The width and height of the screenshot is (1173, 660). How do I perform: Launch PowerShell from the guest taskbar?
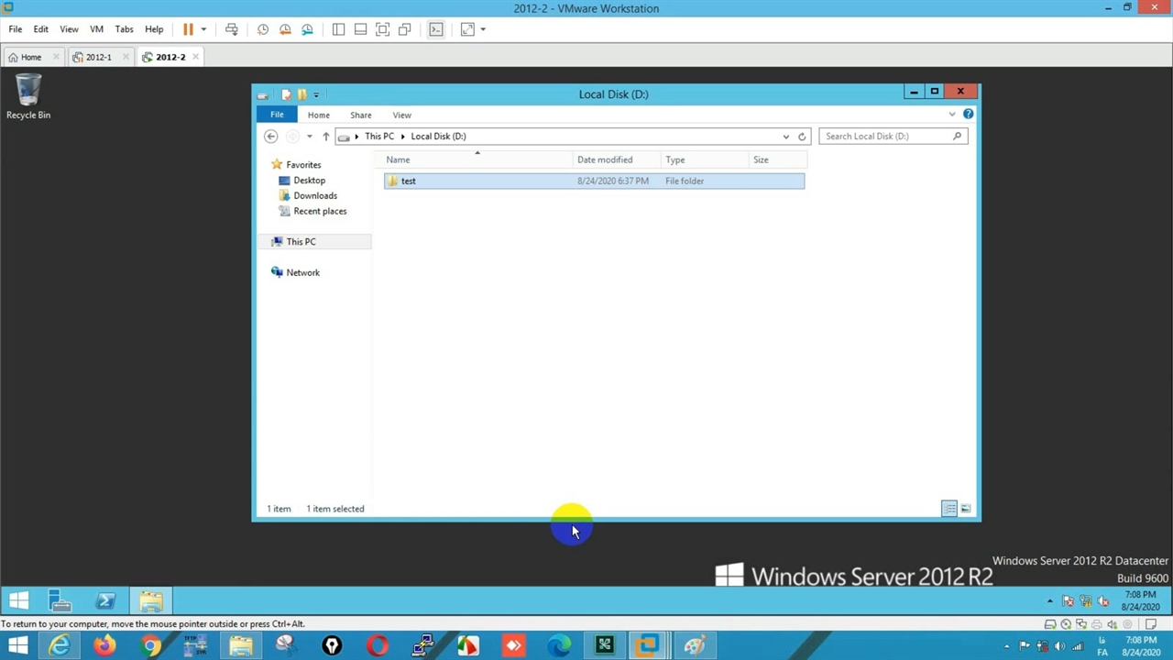105,601
